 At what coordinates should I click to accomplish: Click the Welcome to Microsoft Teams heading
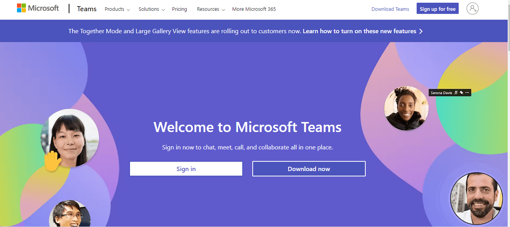[248, 127]
